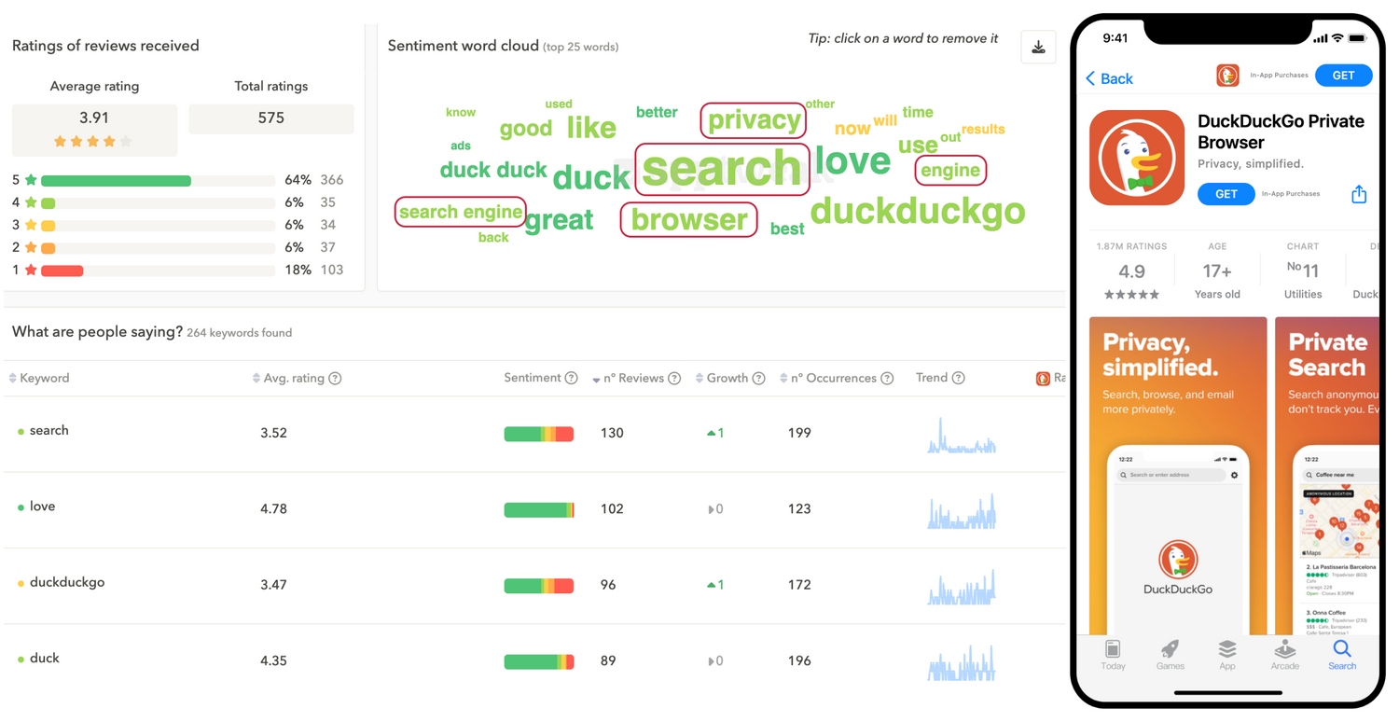The height and width of the screenshot is (722, 1399).
Task: Open the duckduckgo keyword row
Action: 534,586
